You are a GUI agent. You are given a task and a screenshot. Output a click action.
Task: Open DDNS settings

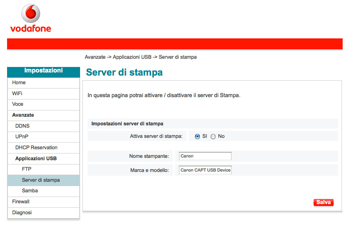pyautogui.click(x=43, y=126)
